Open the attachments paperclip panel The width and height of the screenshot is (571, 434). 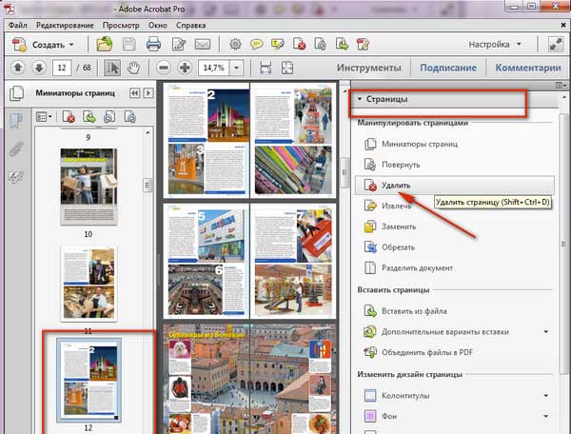click(15, 149)
